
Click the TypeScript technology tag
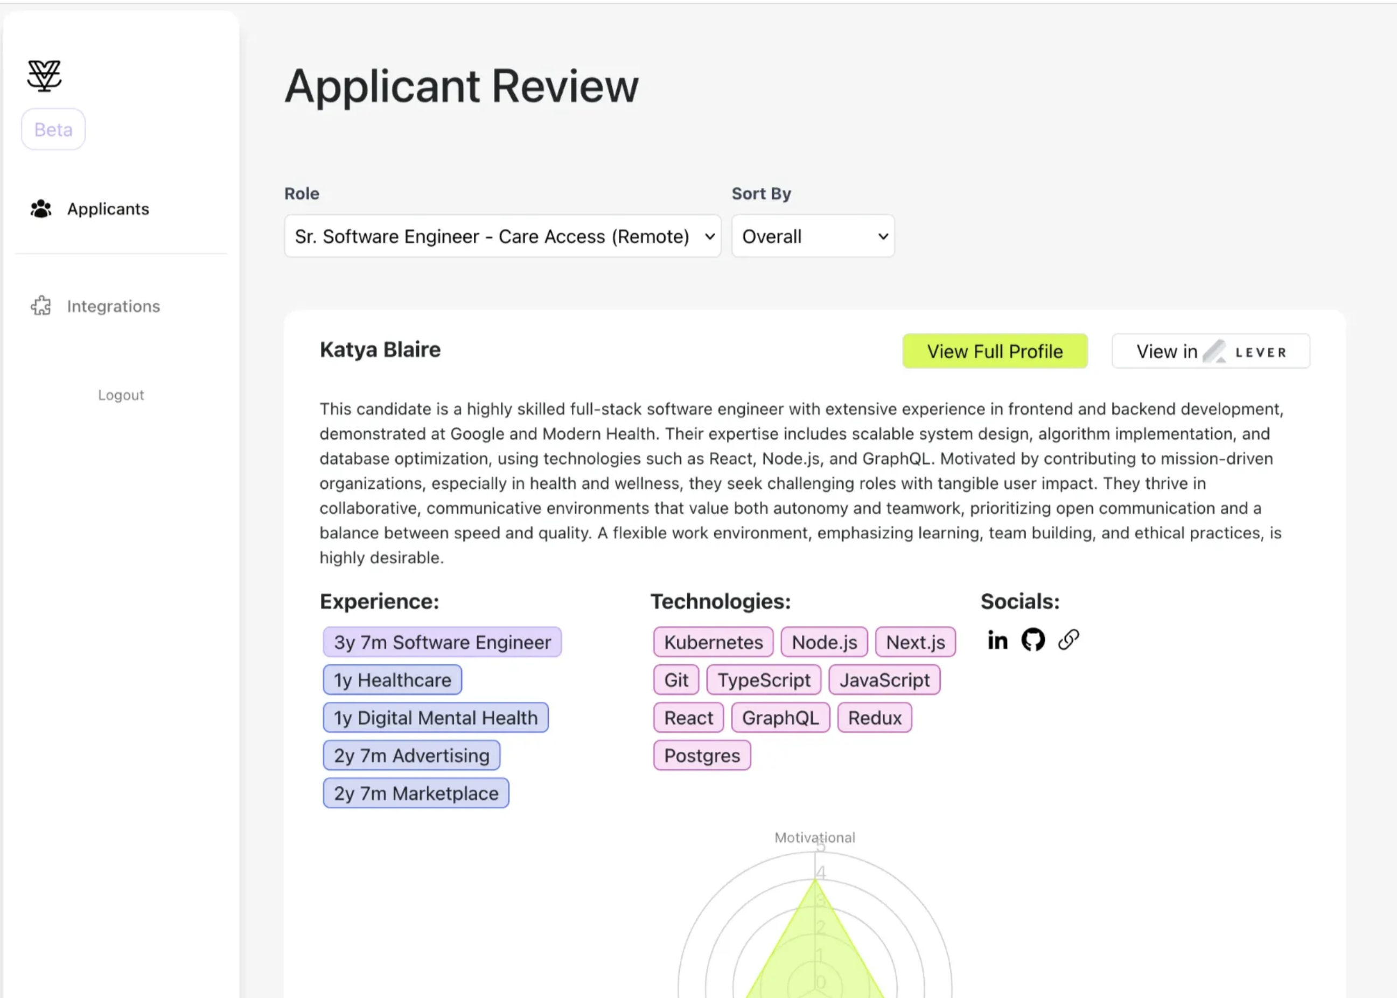(x=764, y=680)
